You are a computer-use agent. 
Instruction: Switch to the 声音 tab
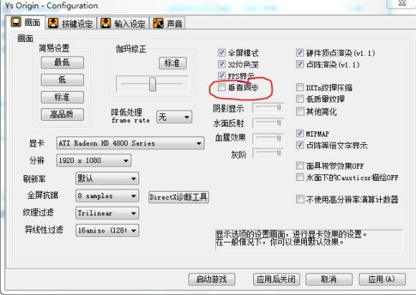pyautogui.click(x=168, y=24)
